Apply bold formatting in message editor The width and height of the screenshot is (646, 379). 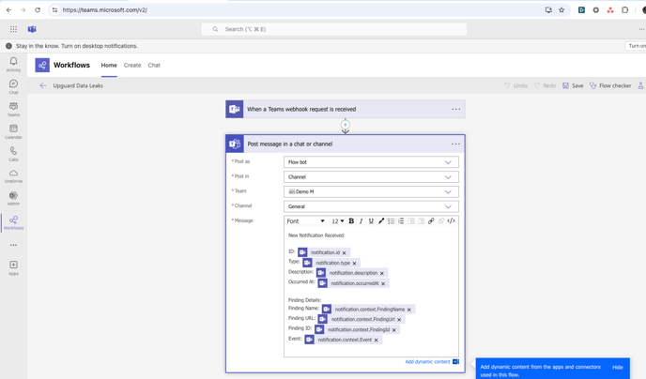pyautogui.click(x=351, y=221)
